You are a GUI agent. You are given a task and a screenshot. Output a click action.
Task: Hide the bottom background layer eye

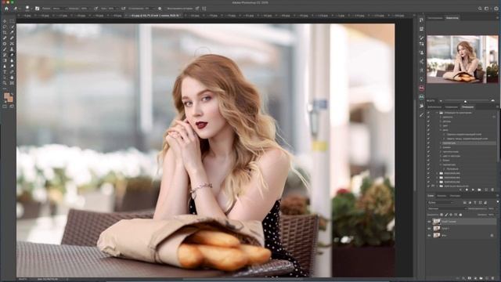coord(429,235)
